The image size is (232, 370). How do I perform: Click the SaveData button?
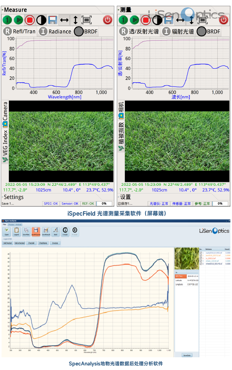coord(187,355)
